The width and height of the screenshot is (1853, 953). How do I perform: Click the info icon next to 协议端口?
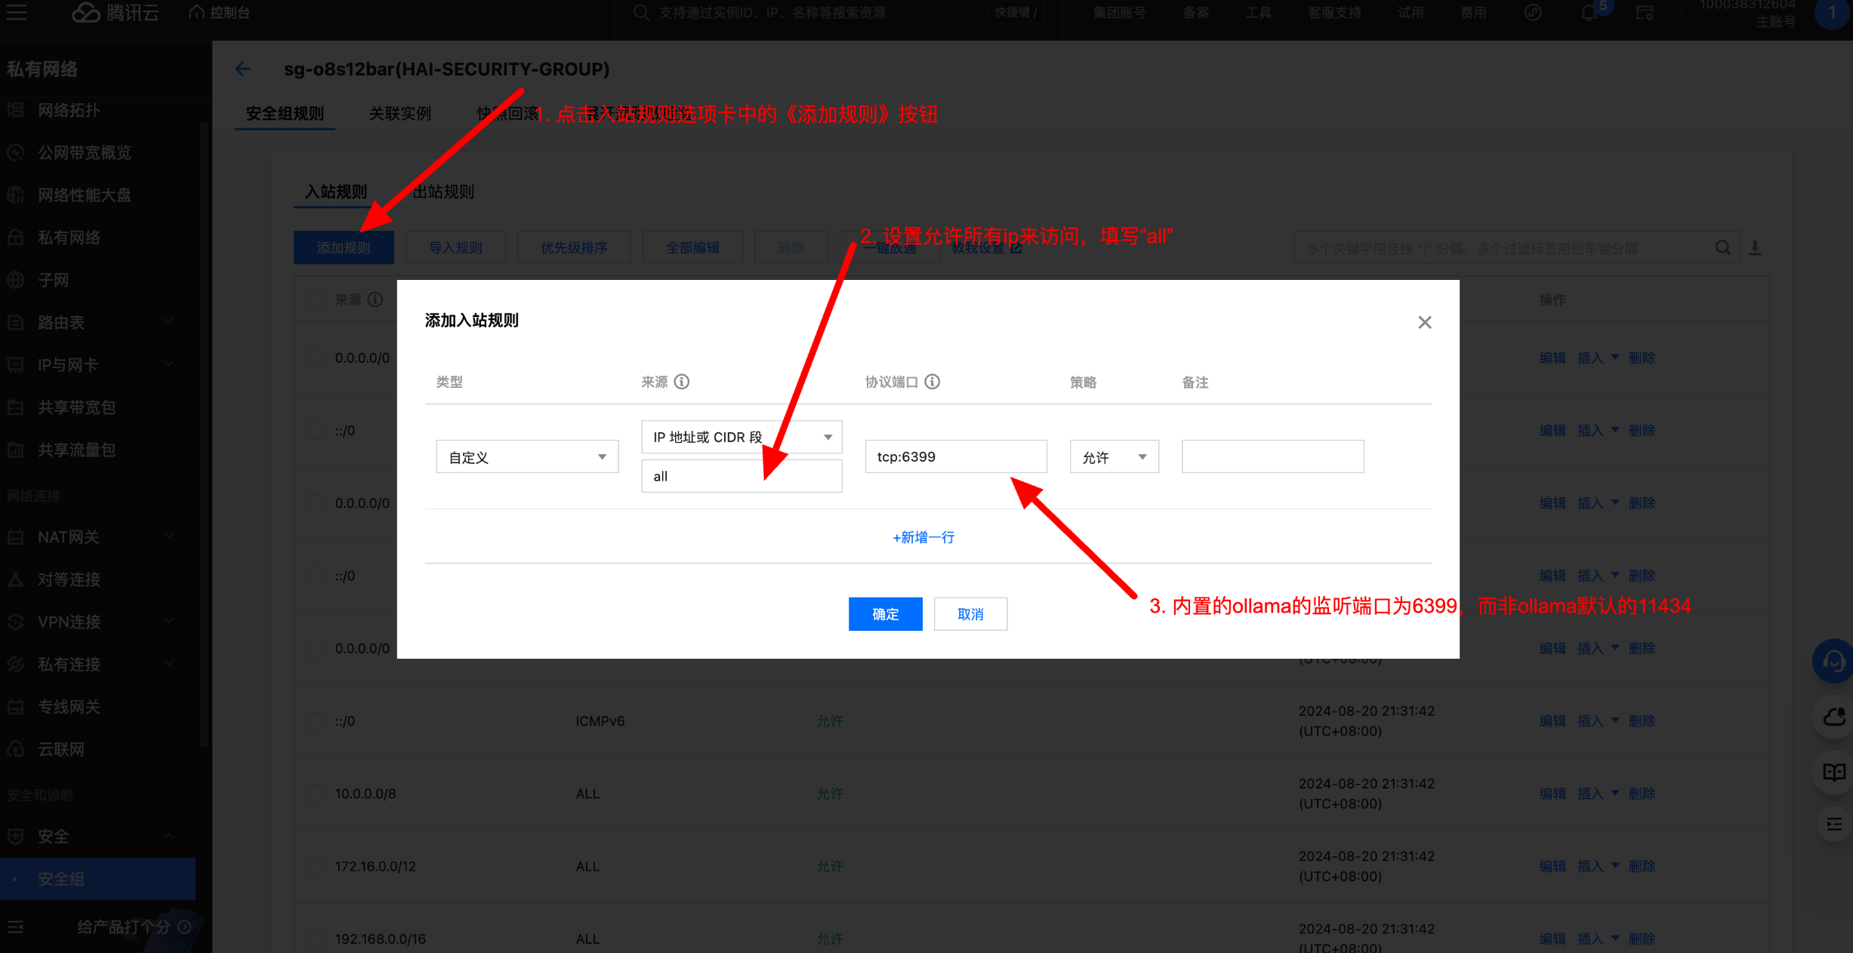[x=933, y=382]
